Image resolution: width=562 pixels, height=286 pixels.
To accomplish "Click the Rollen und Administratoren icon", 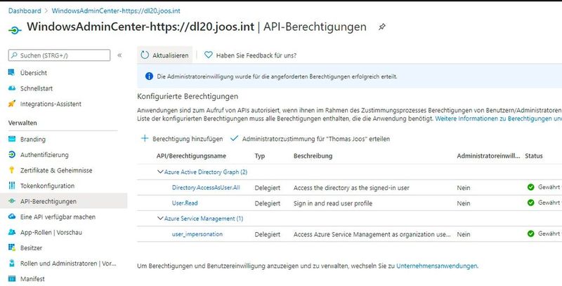I will (12, 263).
